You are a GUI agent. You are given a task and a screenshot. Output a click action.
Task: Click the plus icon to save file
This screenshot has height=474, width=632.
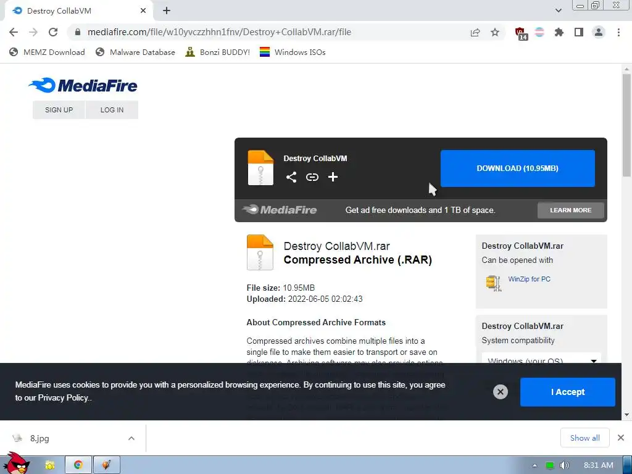pyautogui.click(x=333, y=177)
